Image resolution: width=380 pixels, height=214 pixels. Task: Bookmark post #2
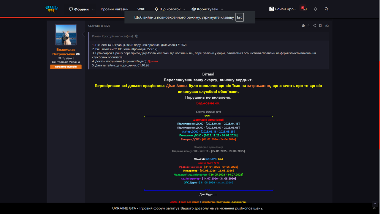click(x=320, y=26)
